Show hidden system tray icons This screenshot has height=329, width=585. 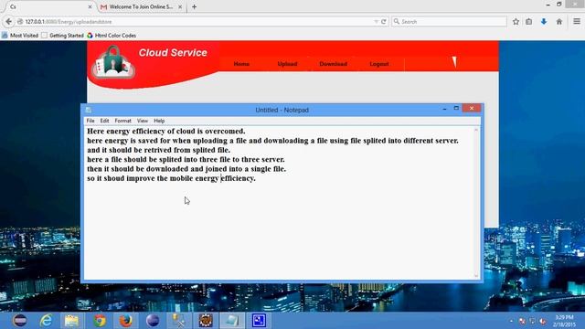coord(511,321)
